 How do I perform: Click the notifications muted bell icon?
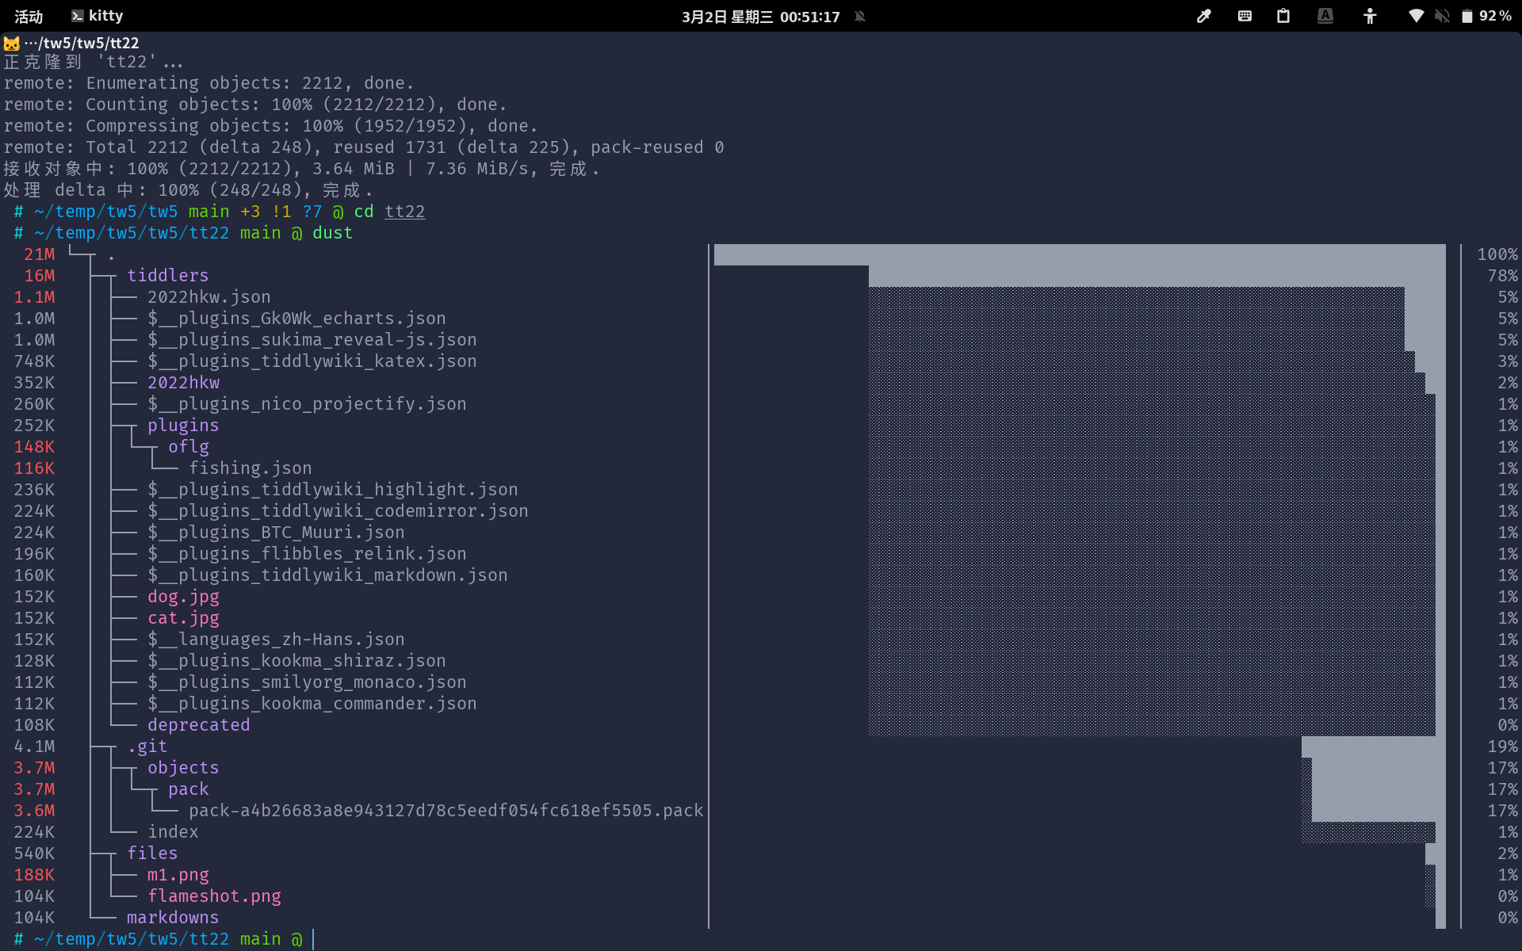coord(860,16)
